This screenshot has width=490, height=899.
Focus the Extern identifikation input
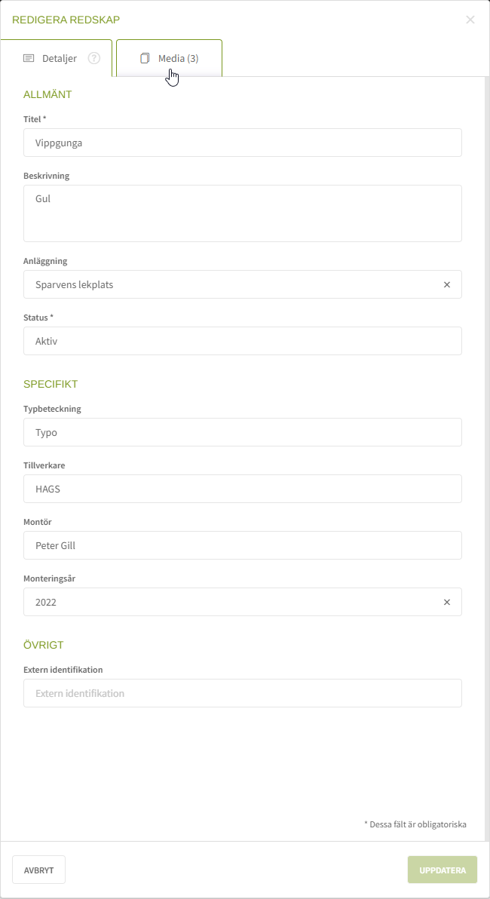tap(242, 693)
